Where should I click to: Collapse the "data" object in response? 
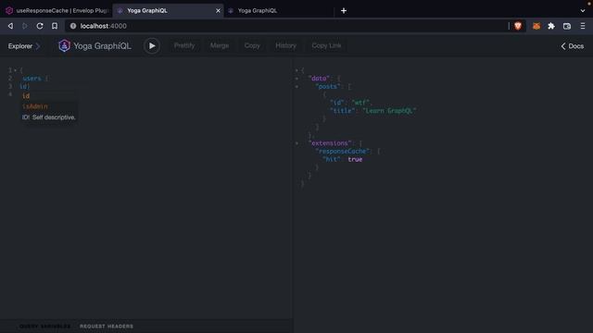296,79
